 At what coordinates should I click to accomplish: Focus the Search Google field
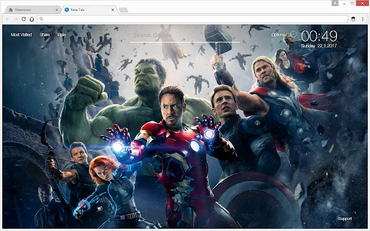(185, 36)
